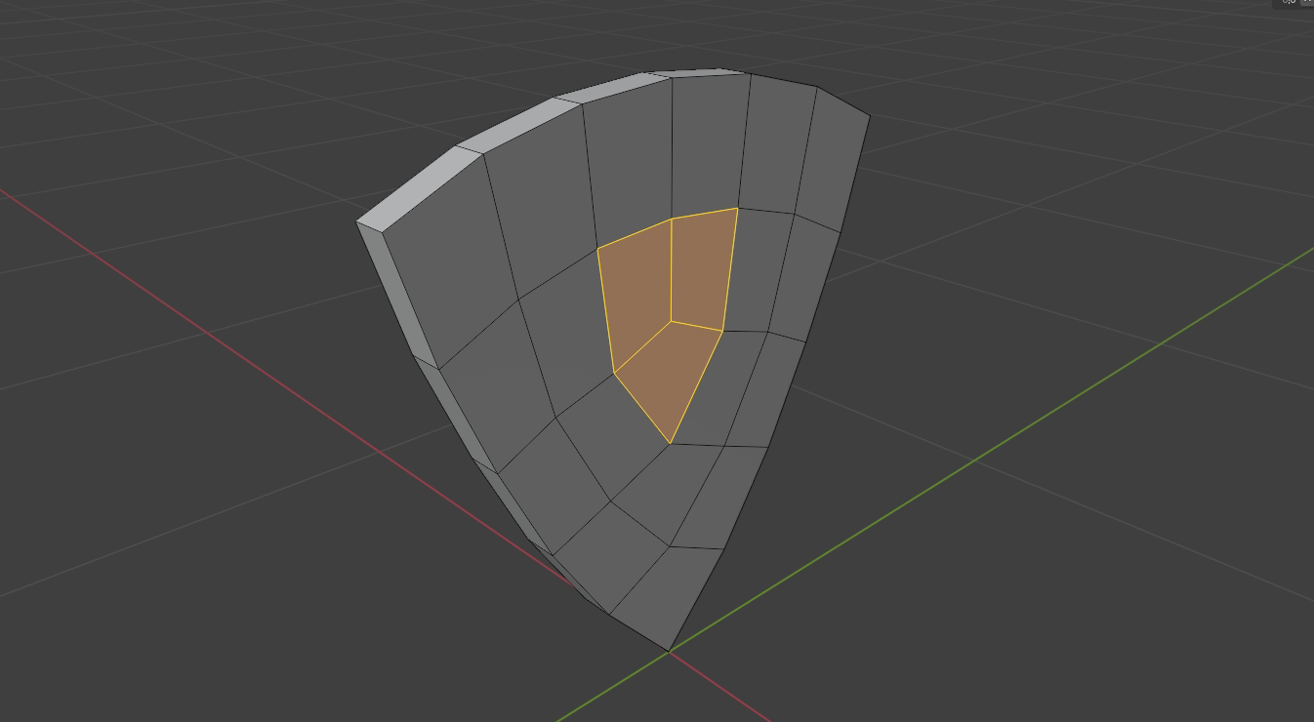
Task: Click the vertex shared by all three orange faces
Action: [x=671, y=320]
